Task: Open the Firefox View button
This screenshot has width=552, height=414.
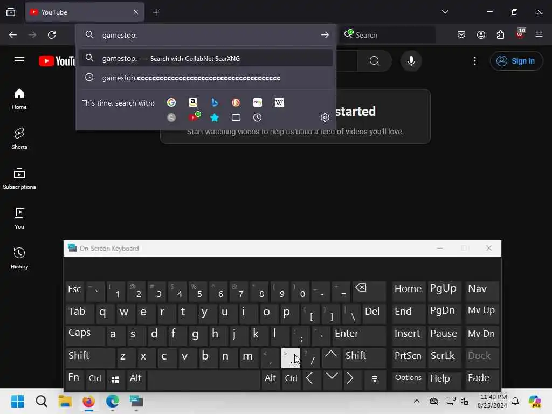Action: click(x=11, y=12)
